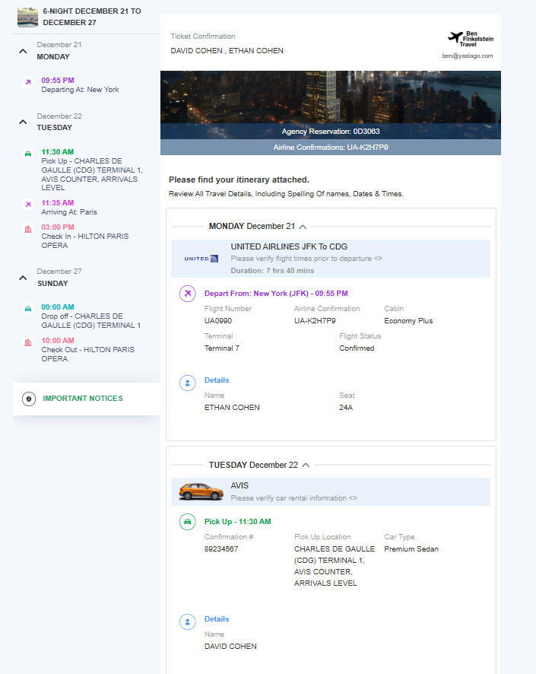The height and width of the screenshot is (674, 536).
Task: Click passenger name ETHAN COHEN
Action: (x=232, y=408)
